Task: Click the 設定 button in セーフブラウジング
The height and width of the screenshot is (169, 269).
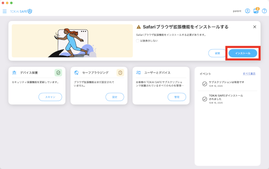Action: [115, 97]
